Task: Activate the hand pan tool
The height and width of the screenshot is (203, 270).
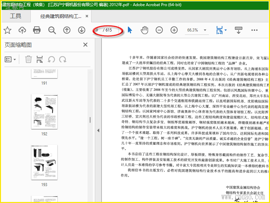Action: (144, 30)
